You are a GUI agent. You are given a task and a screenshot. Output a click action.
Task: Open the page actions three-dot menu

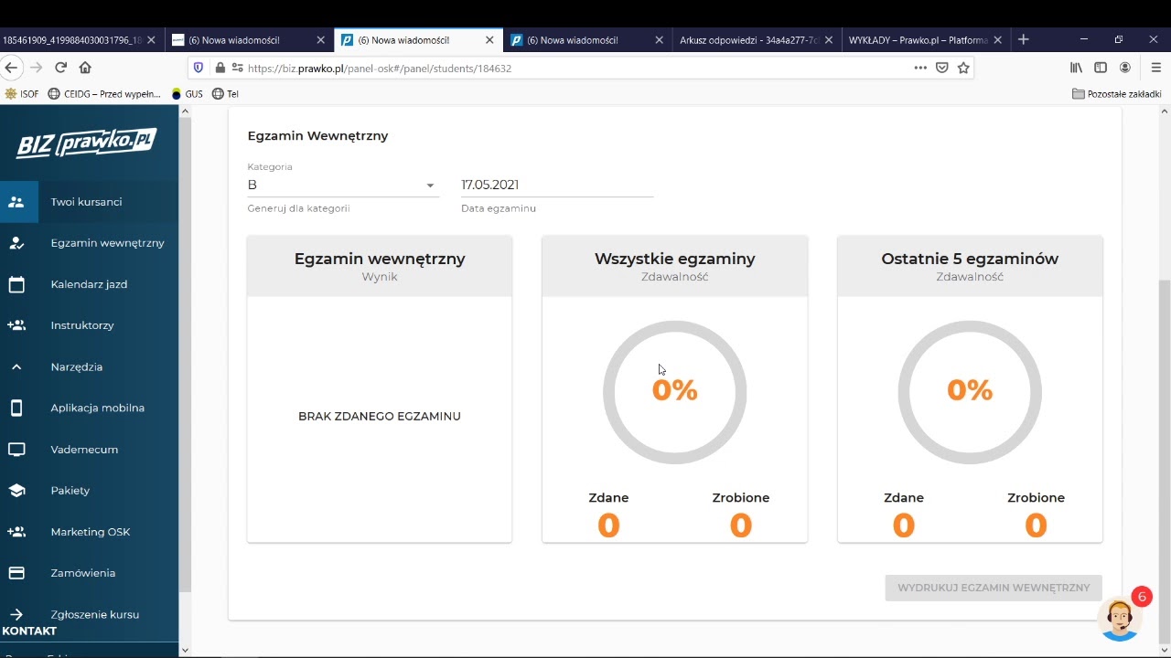[x=920, y=68]
